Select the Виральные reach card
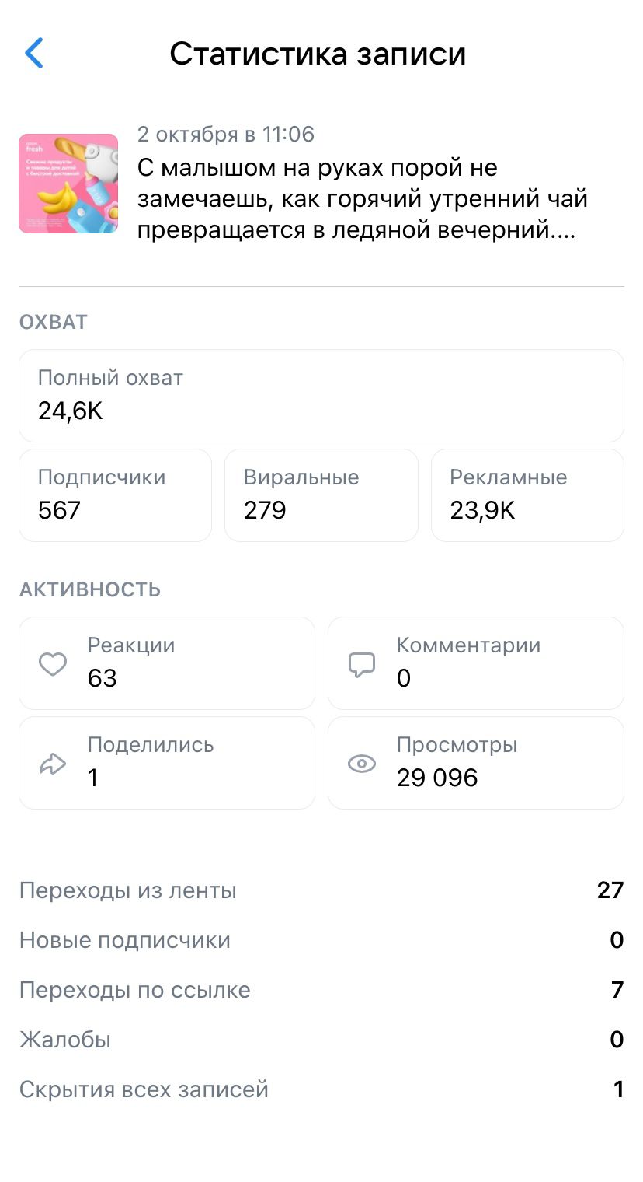The width and height of the screenshot is (643, 1182). (x=321, y=495)
